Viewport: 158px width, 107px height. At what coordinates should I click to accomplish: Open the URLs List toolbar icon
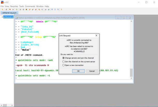(x=49, y=10)
